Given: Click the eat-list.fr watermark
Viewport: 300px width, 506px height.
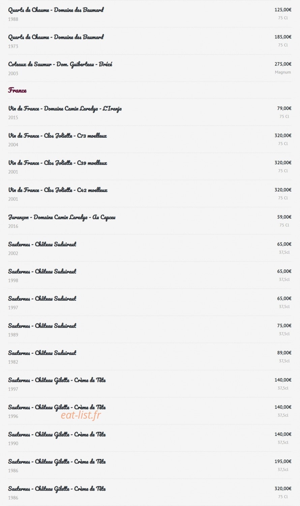Looking at the screenshot, I should coord(81,415).
